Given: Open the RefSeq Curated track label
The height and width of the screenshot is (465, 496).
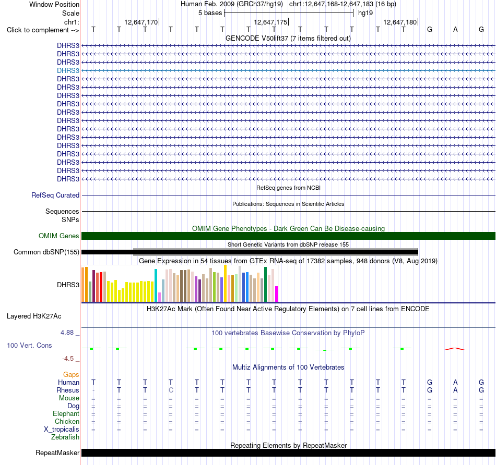Looking at the screenshot, I should point(55,195).
